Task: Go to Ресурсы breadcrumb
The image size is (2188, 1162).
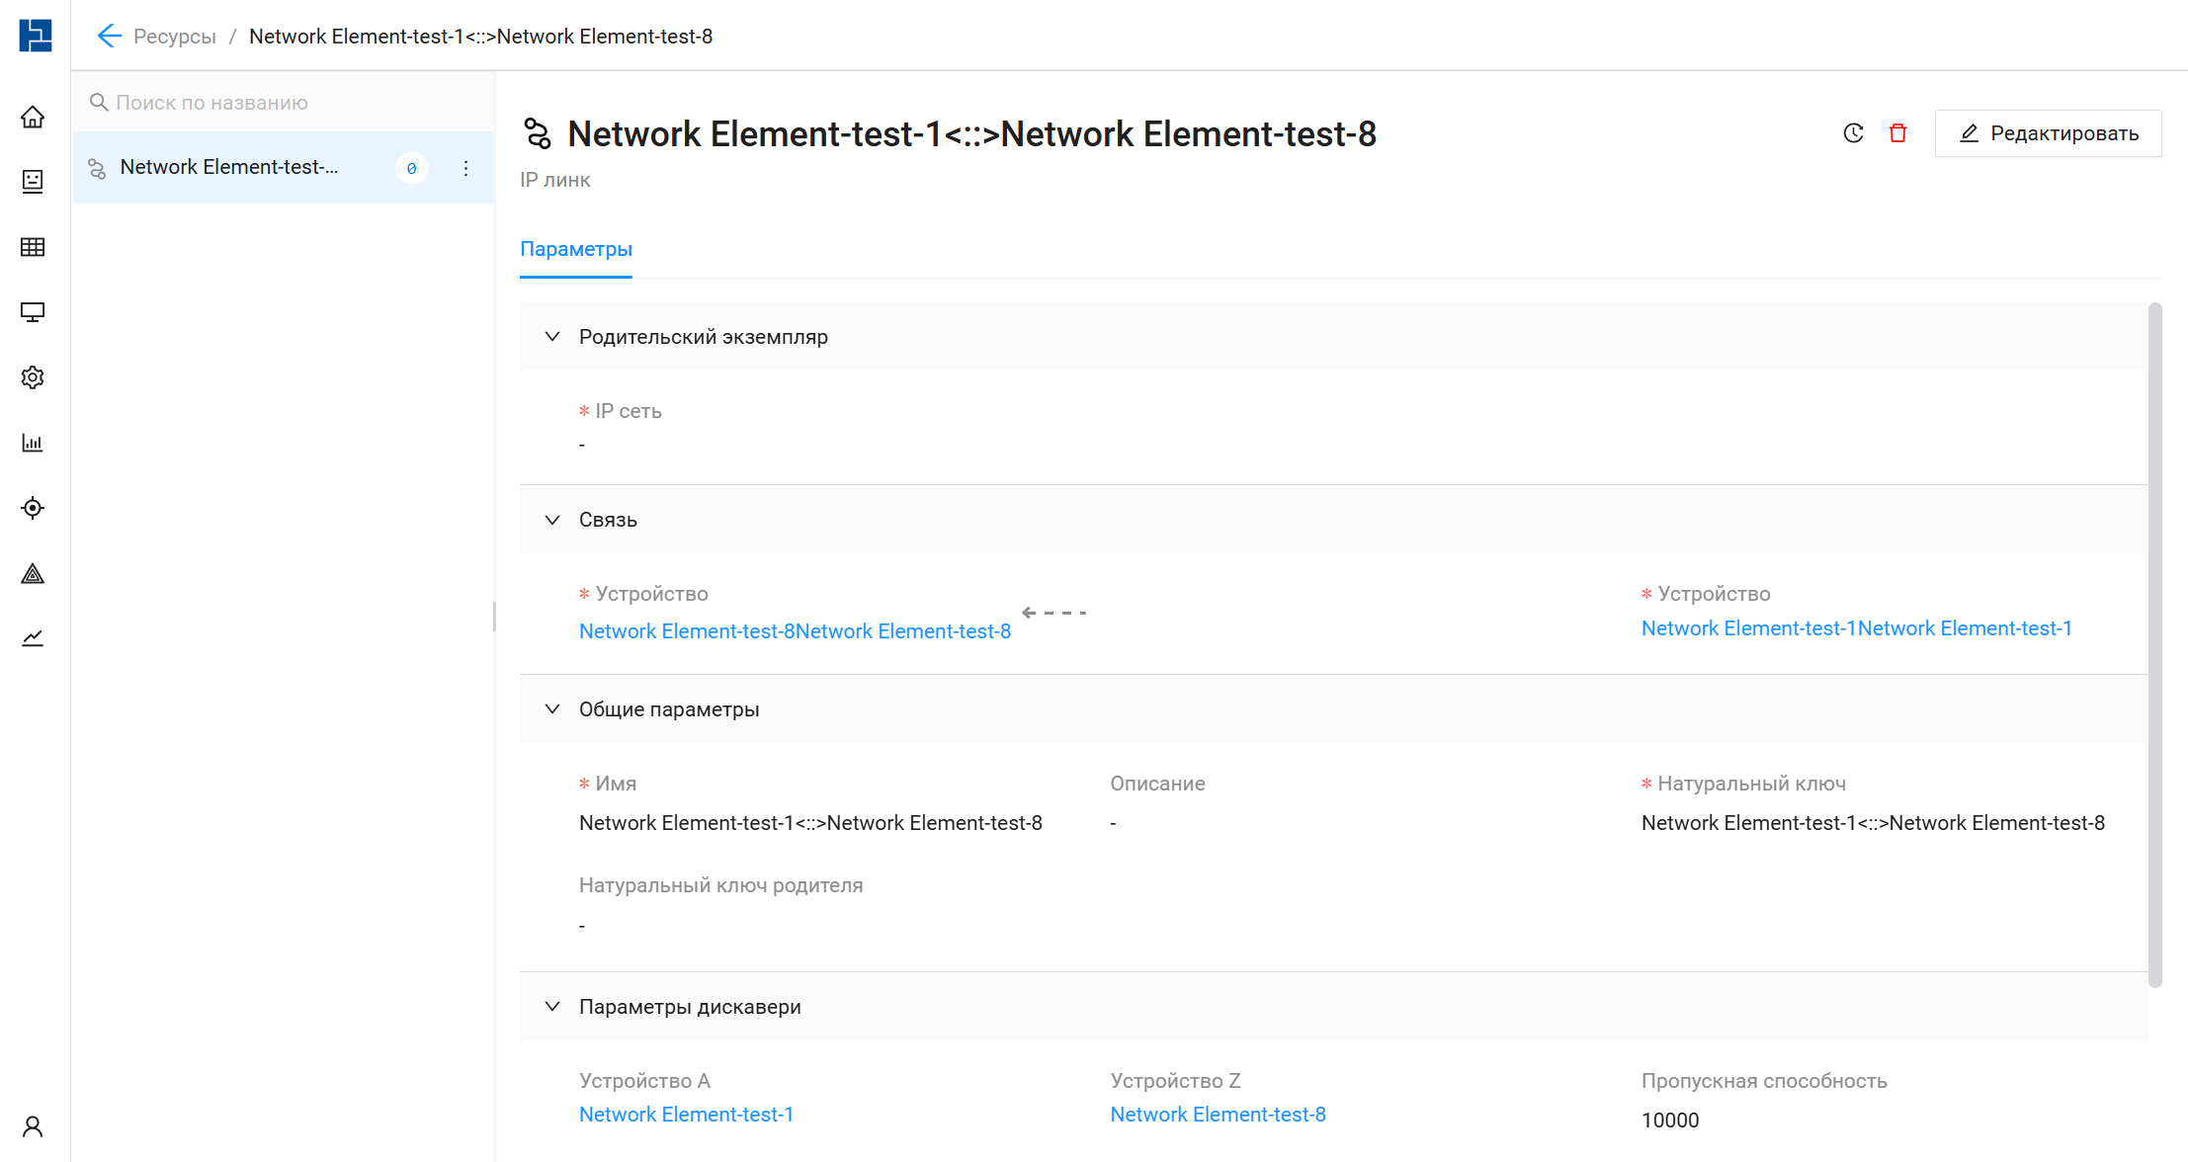Action: coord(175,37)
